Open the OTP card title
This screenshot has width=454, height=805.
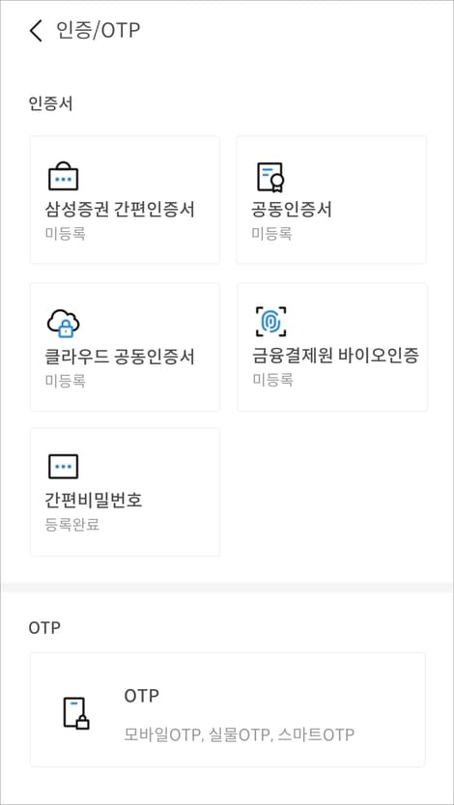point(142,696)
